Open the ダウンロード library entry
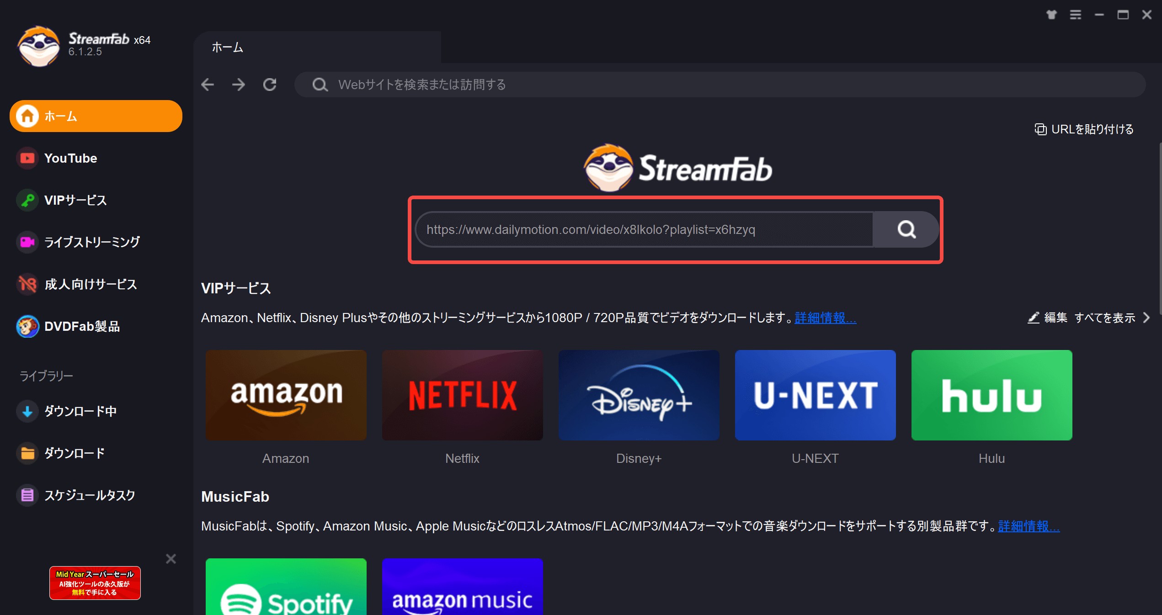Image resolution: width=1162 pixels, height=615 pixels. click(96, 453)
